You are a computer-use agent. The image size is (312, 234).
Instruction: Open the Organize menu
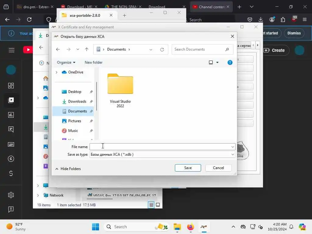(x=66, y=62)
